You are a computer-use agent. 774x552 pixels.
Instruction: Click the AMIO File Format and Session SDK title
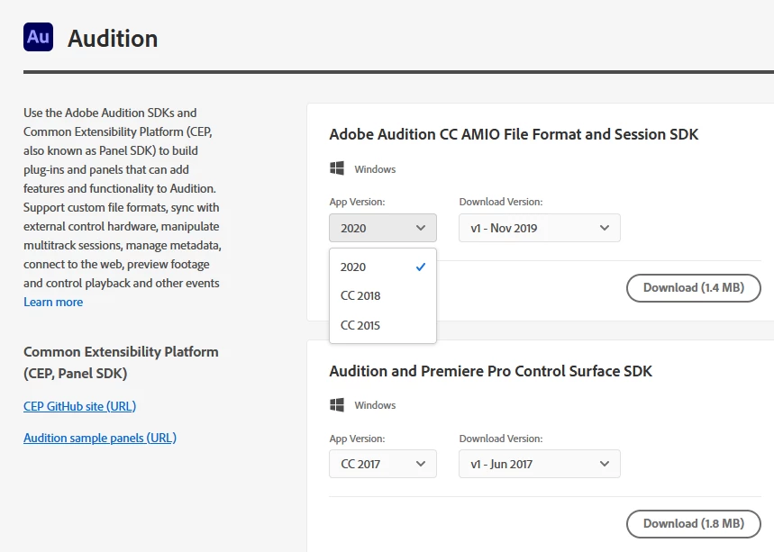[x=514, y=135]
